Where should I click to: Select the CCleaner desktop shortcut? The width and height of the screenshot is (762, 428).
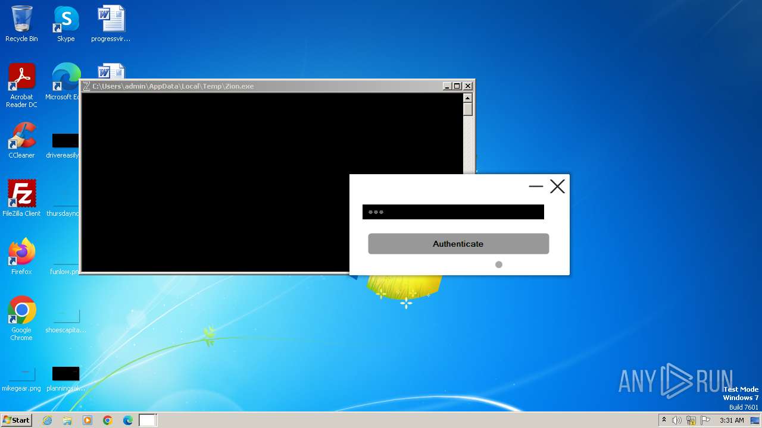[x=21, y=140]
